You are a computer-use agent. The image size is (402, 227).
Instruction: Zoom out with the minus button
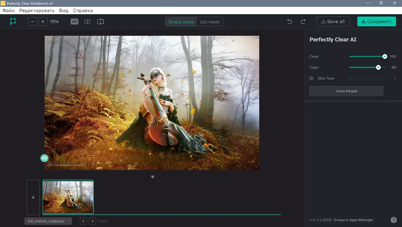point(33,22)
